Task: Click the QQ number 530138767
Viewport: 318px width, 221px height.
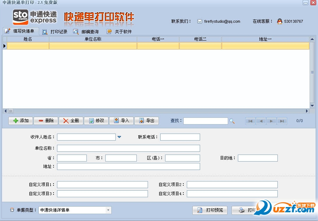Action: 294,21
